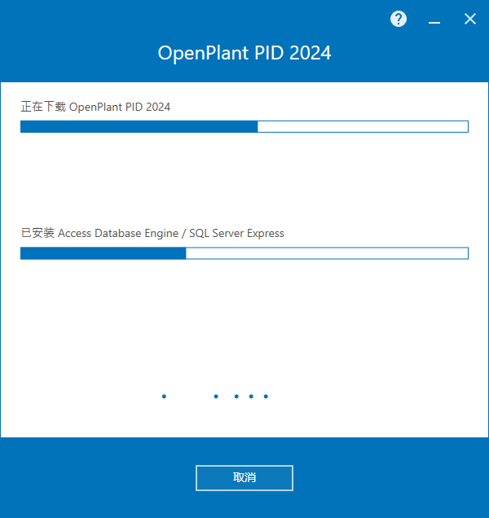Click the 已安装 Access Database Engine label

click(152, 233)
